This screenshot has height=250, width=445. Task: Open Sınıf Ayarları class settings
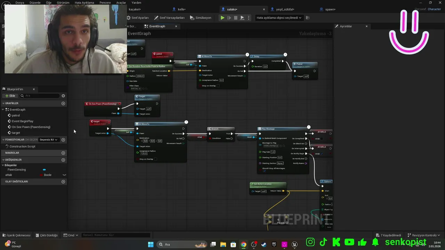click(x=138, y=18)
